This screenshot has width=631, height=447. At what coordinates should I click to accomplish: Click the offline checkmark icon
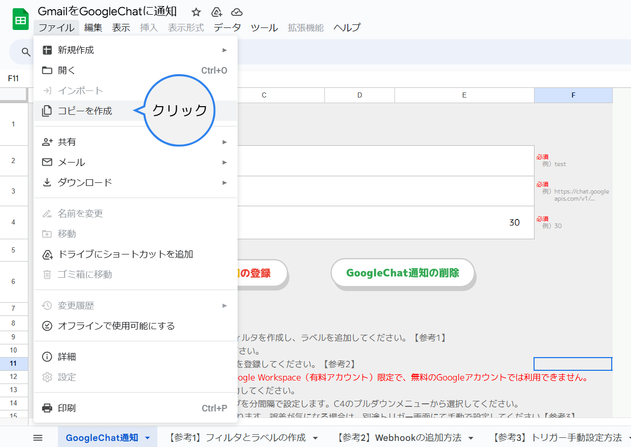[47, 326]
